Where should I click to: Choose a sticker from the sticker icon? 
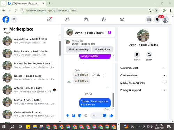pyautogui.click(x=80, y=115)
